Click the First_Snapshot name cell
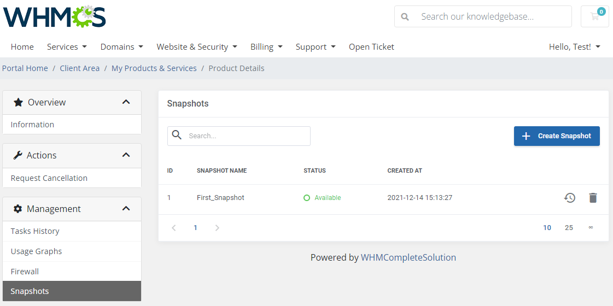Image resolution: width=613 pixels, height=306 pixels. [220, 198]
